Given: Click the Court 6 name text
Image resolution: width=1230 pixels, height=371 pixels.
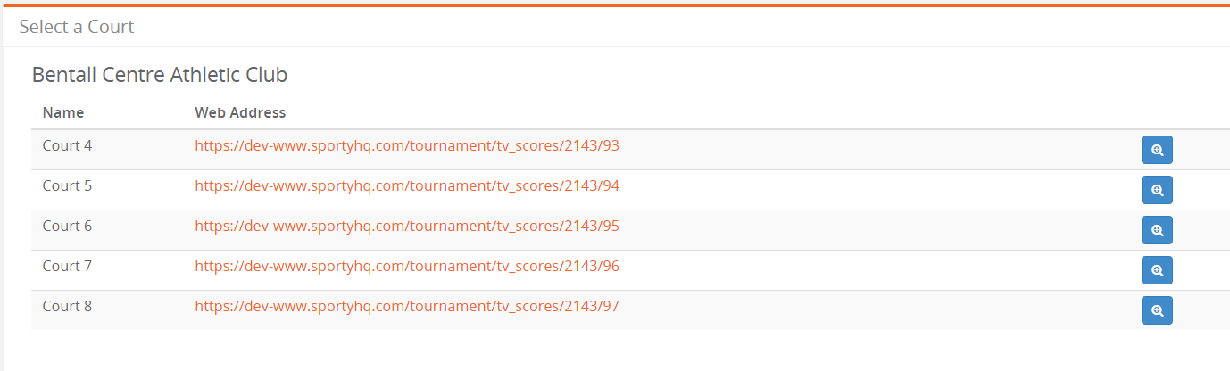Looking at the screenshot, I should click(x=67, y=226).
